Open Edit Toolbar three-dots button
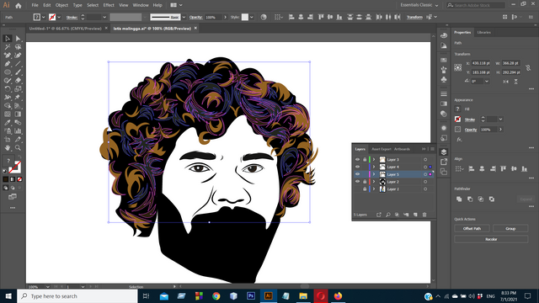This screenshot has width=539, height=303. pyautogui.click(x=13, y=208)
